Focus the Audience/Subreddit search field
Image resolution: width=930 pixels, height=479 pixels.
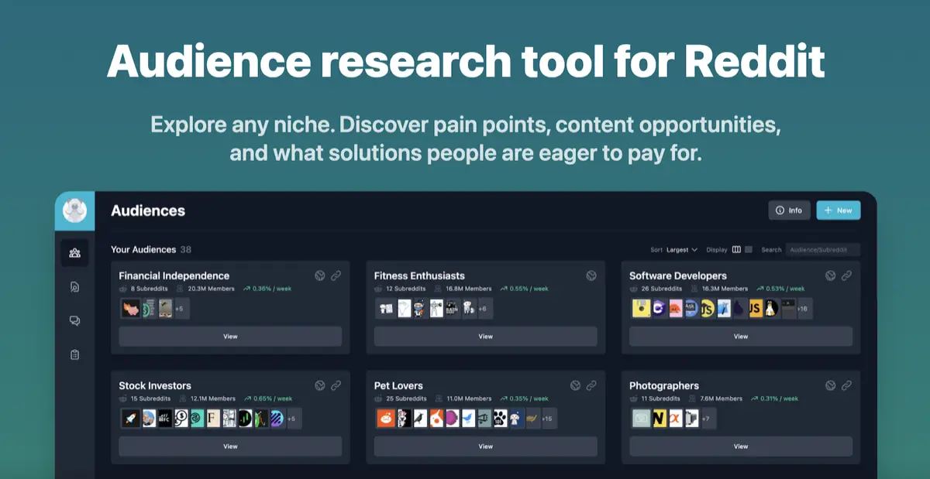pos(822,250)
